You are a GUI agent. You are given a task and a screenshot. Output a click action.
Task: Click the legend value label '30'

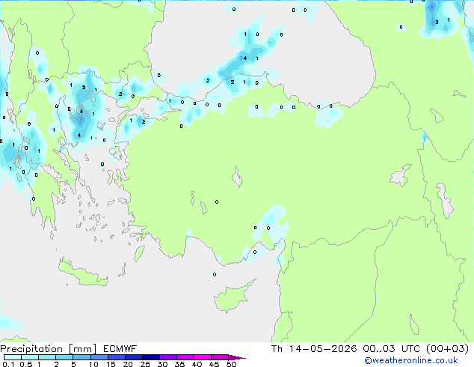click(162, 364)
